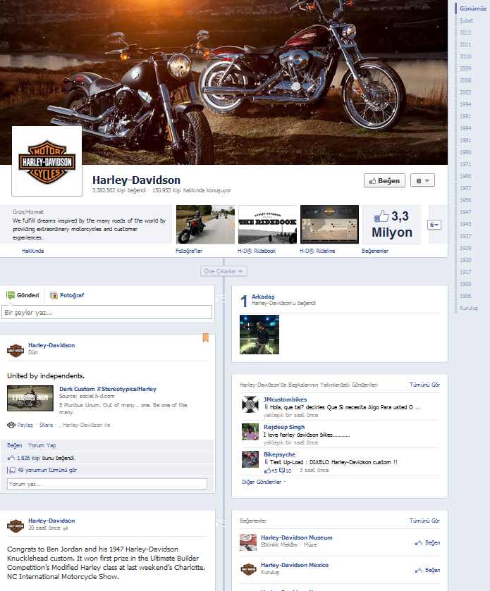Click the Harley-Davidson Museum thumbnail
This screenshot has height=591, width=490.
coord(248,542)
